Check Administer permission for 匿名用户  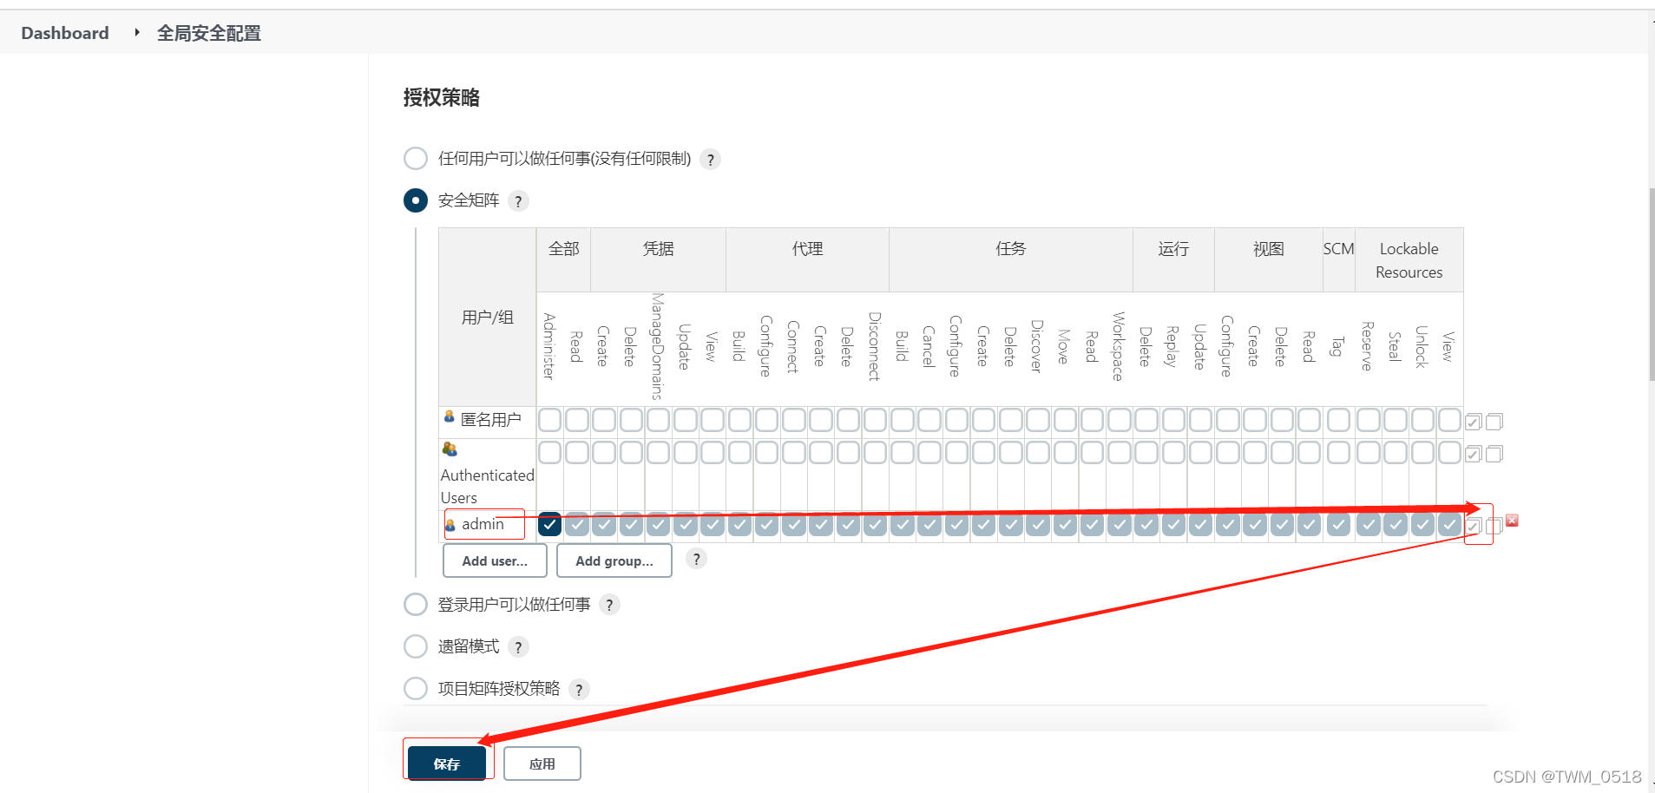point(549,420)
